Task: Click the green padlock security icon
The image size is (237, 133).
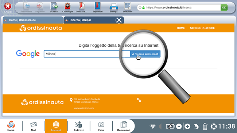Action: click(x=143, y=8)
